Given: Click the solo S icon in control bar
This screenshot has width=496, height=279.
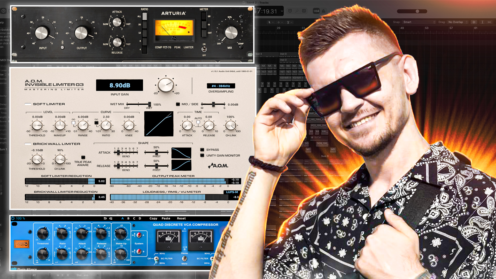Looking at the screenshot, I should tap(304, 11).
